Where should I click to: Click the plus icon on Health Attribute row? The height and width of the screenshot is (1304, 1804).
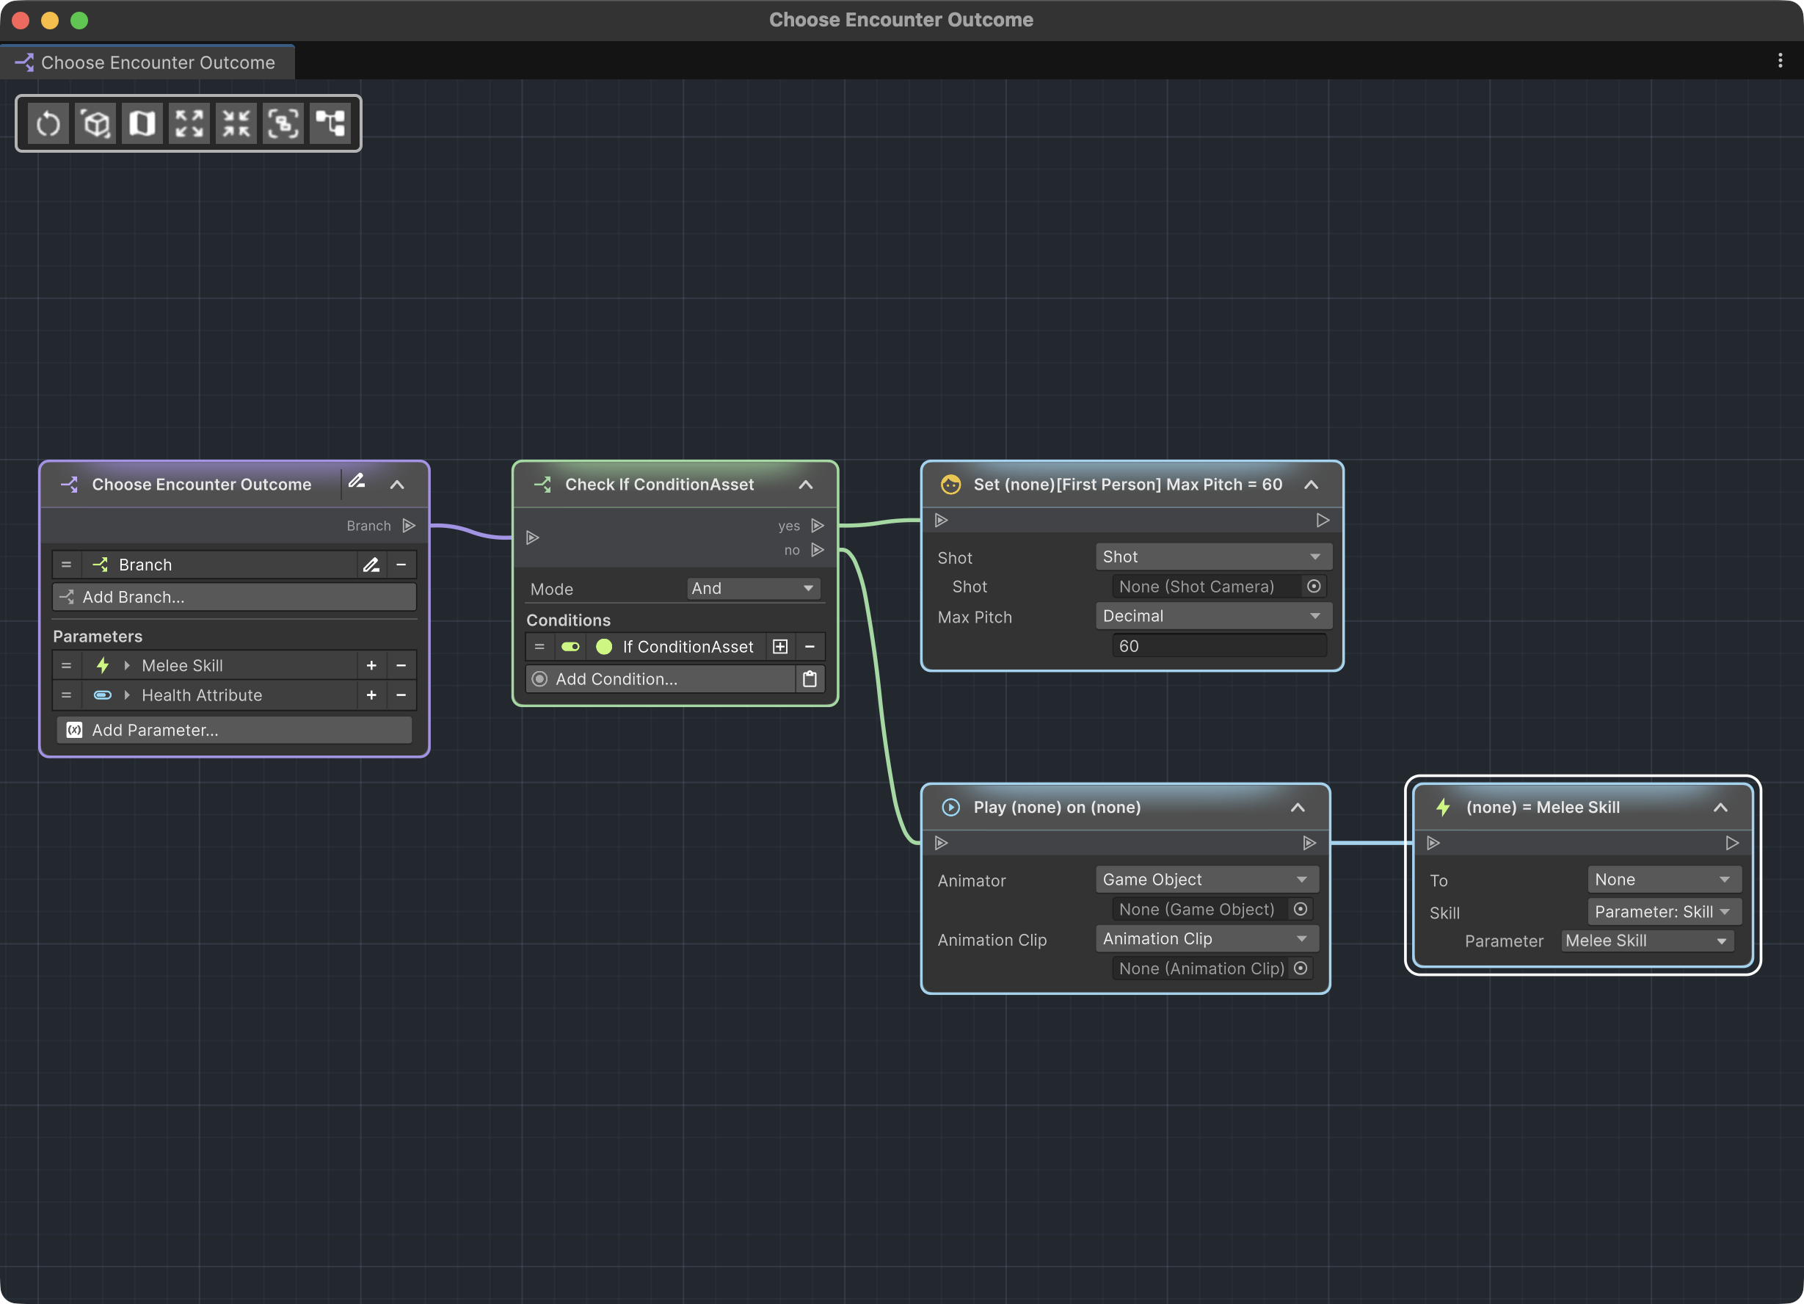371,695
